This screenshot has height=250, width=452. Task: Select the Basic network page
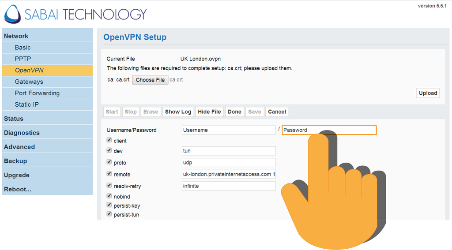[x=47, y=48]
